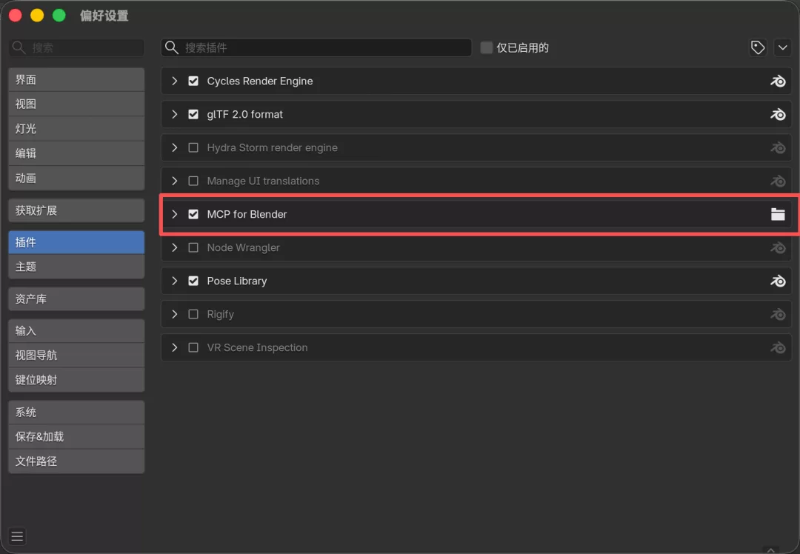
Task: Click the Blender logo icon for glTF 2.0 format
Action: [778, 114]
